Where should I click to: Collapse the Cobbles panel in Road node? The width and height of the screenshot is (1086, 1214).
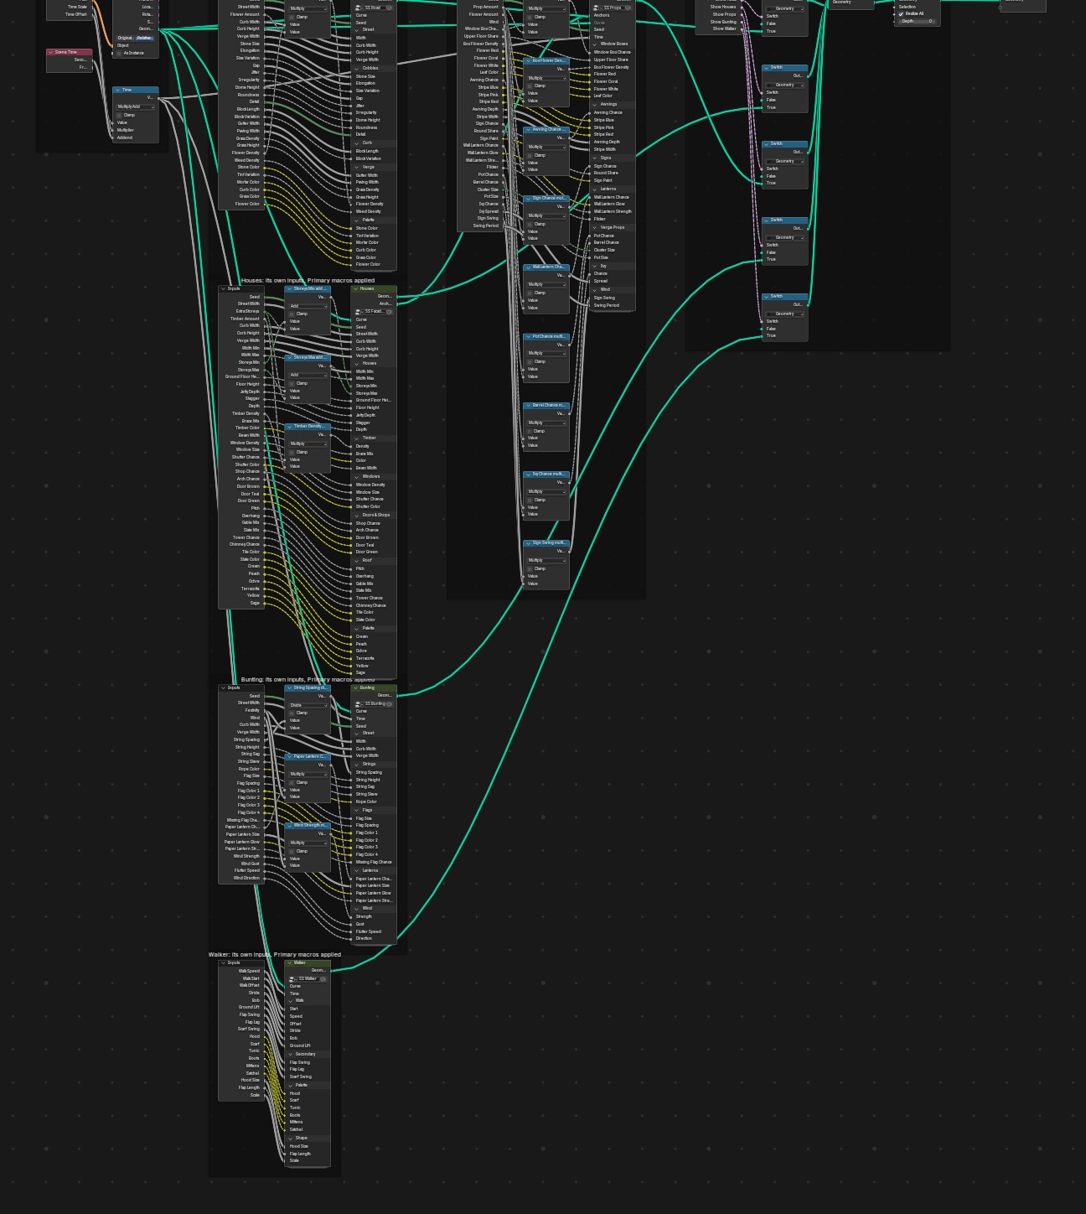357,68
